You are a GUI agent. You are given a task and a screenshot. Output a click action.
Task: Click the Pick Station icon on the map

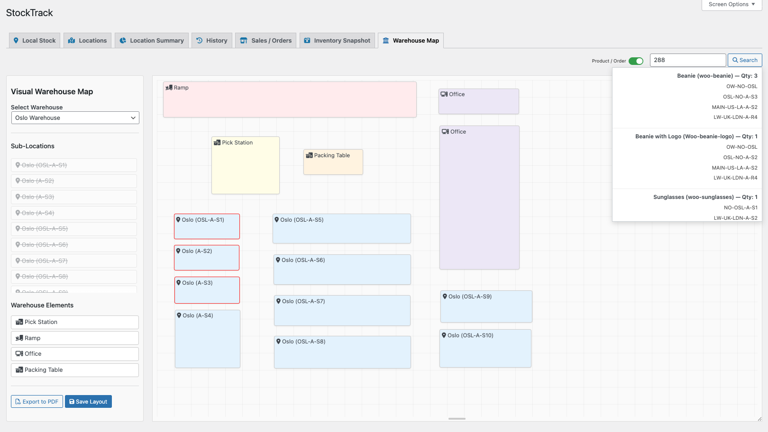tap(217, 143)
